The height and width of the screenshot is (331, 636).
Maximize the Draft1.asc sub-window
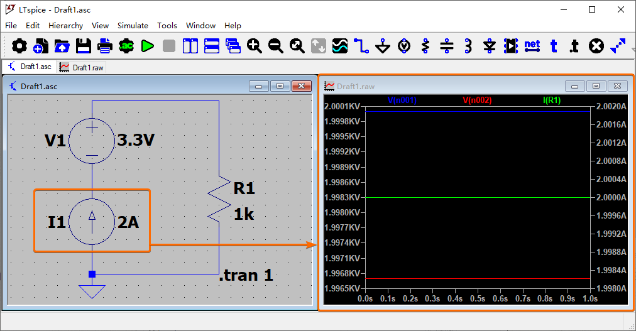[x=280, y=86]
